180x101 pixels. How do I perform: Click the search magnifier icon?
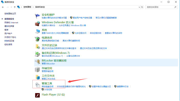pyautogui.click(x=175, y=7)
